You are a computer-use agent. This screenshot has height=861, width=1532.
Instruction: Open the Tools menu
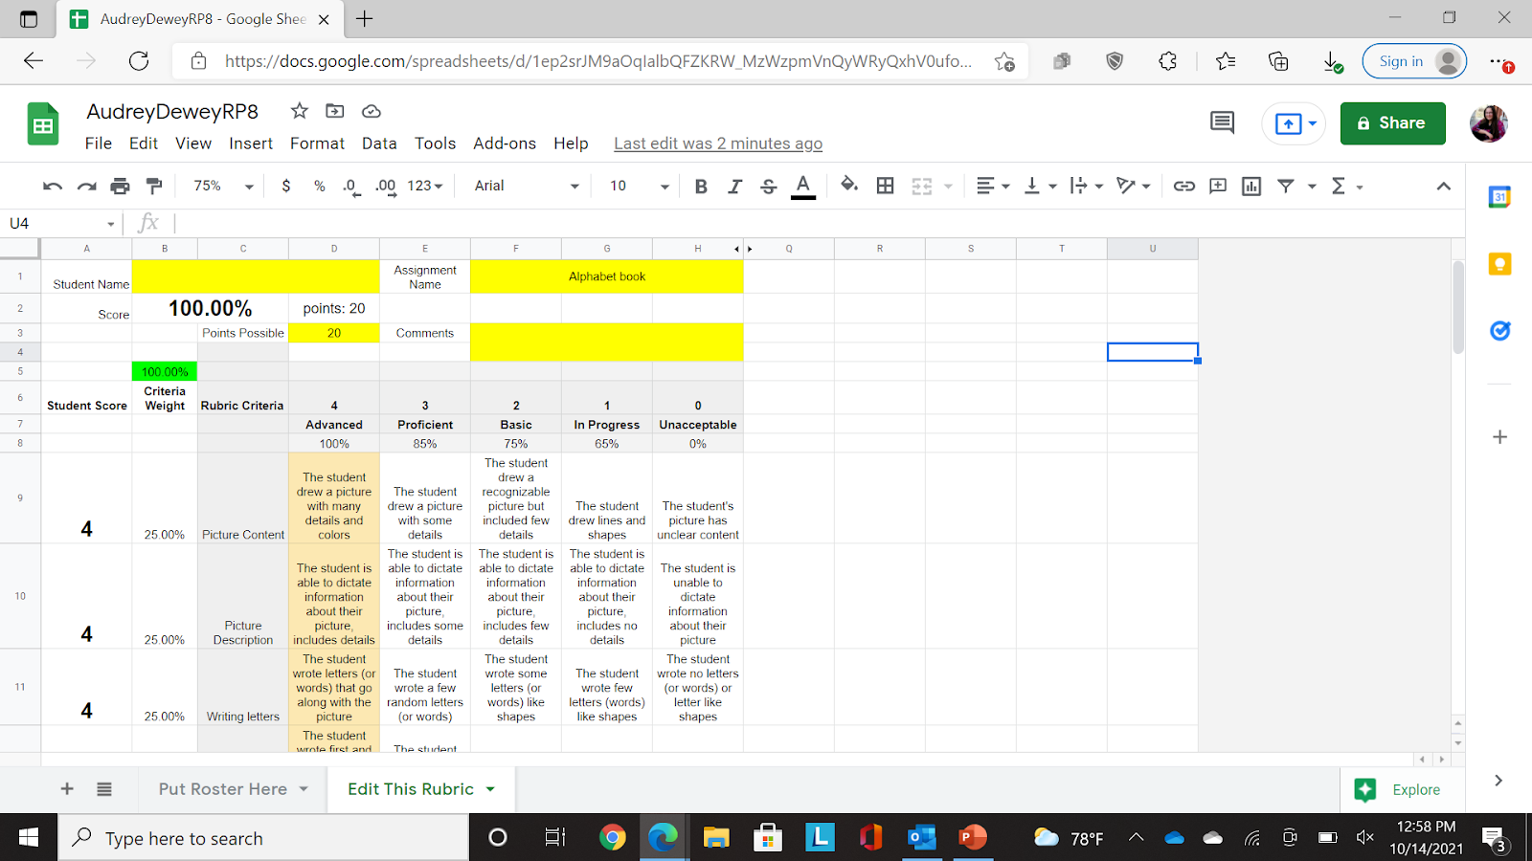coord(435,143)
